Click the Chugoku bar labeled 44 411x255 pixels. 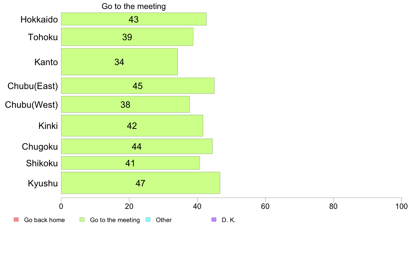[x=137, y=146]
